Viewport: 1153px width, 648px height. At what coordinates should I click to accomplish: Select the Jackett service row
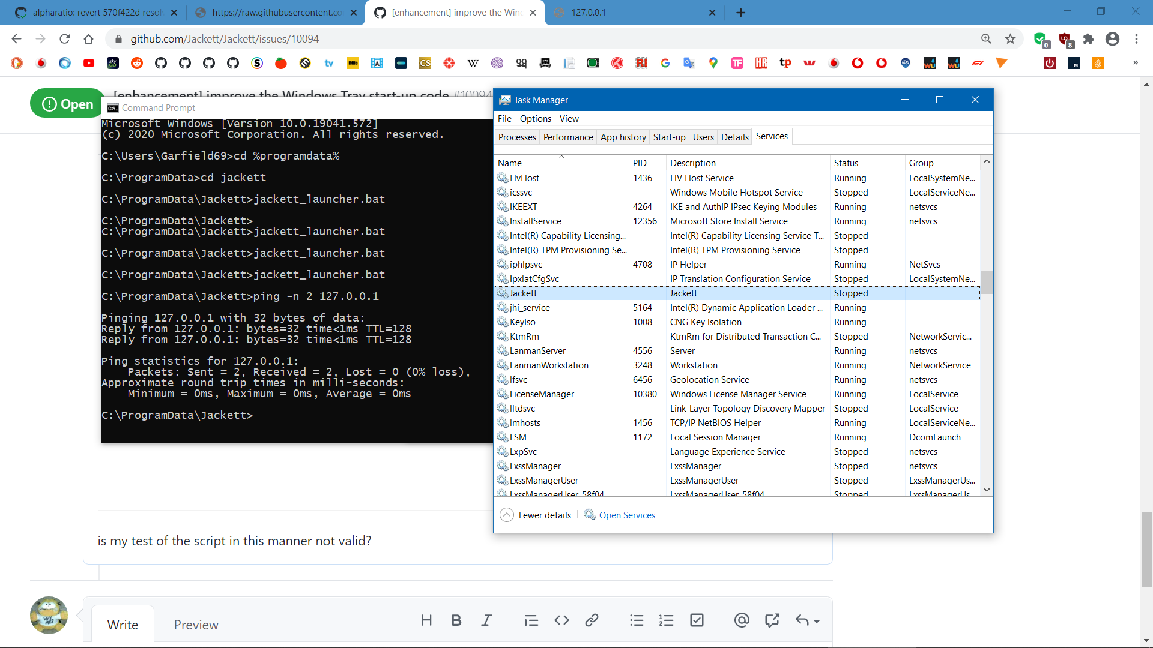tap(661, 293)
